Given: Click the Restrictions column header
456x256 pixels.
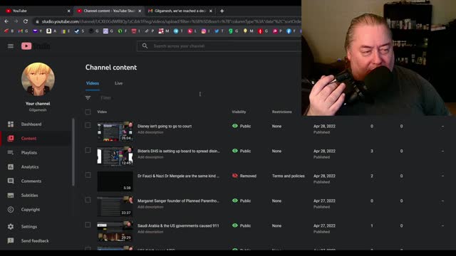Looking at the screenshot, I should 282,112.
